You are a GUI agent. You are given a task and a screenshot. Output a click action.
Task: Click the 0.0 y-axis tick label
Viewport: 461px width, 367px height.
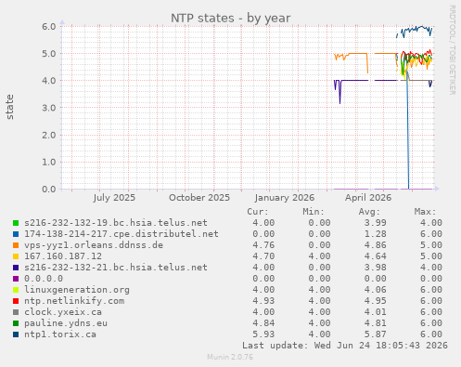tap(49, 189)
